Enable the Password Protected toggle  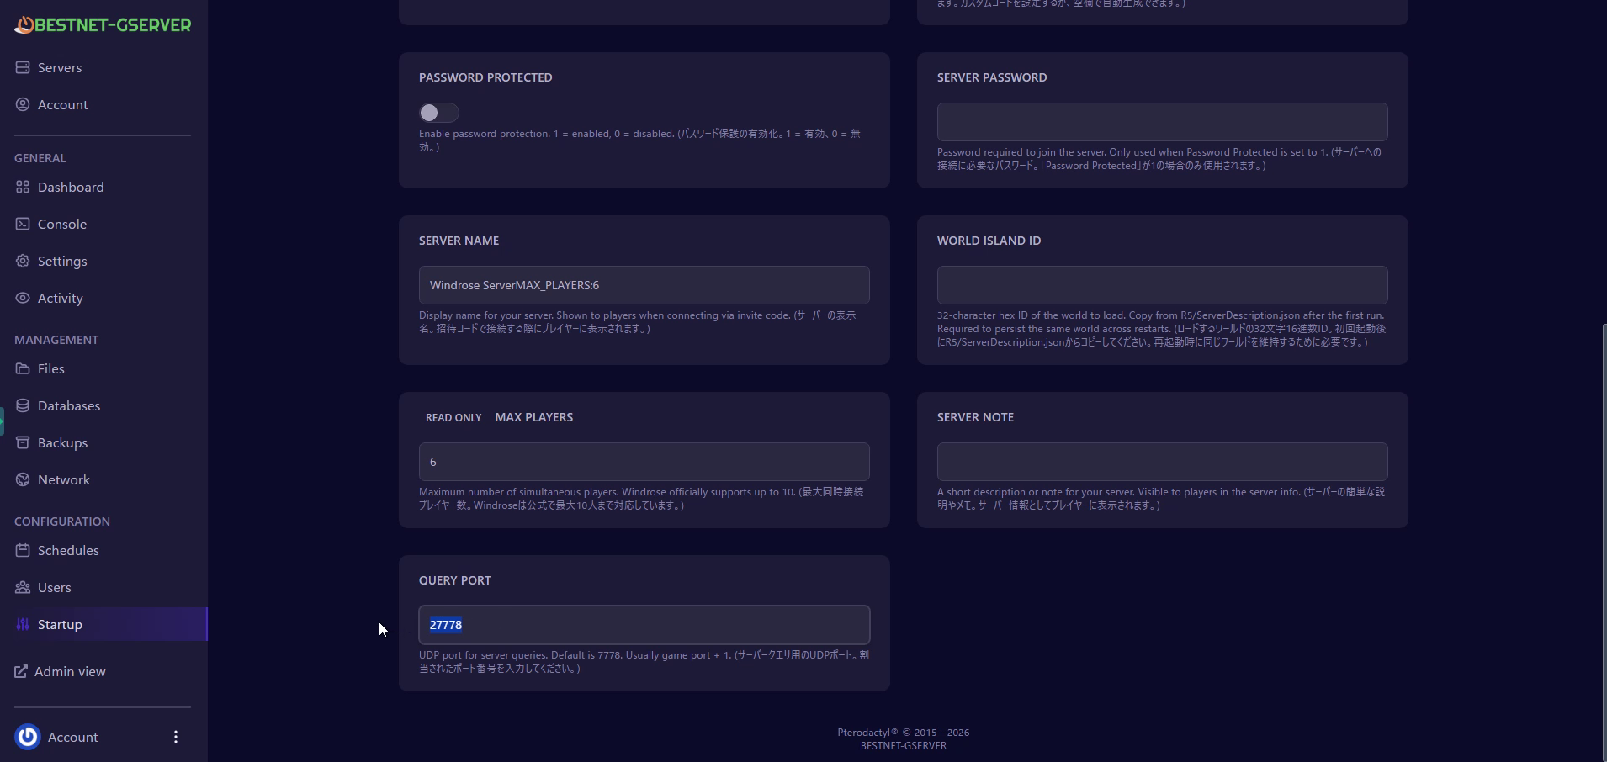(438, 113)
